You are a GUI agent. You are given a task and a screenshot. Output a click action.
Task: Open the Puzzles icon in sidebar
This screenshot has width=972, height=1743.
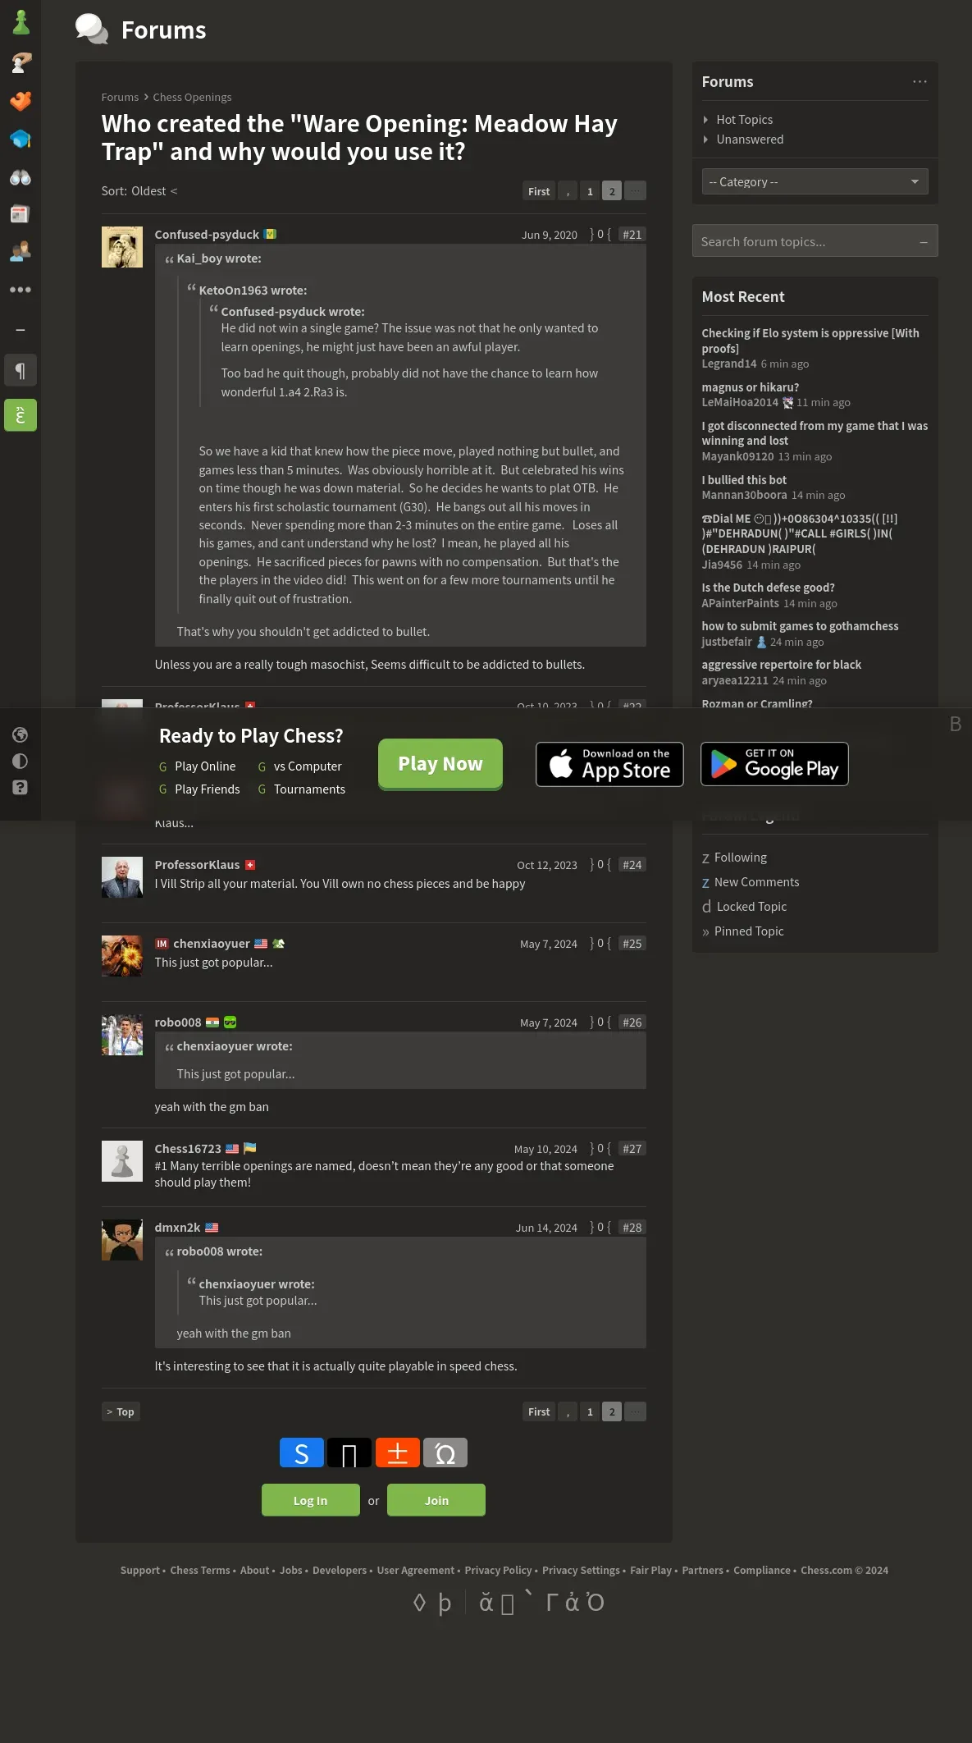tap(21, 101)
